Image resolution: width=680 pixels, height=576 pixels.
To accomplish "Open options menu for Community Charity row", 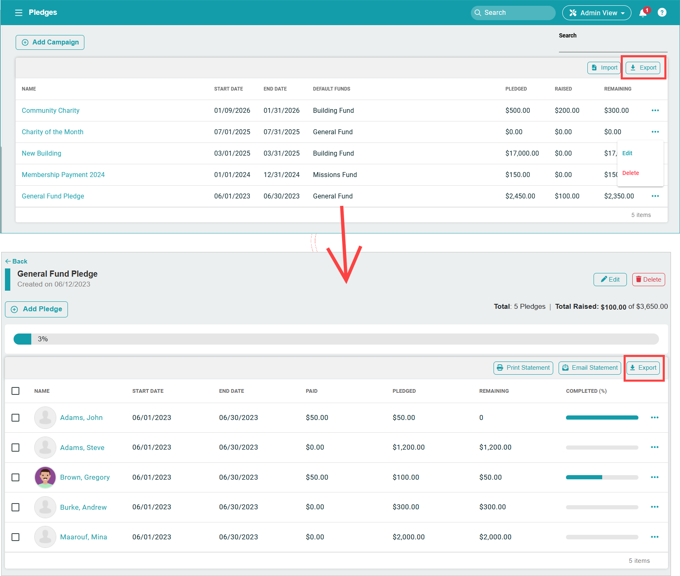I will pyautogui.click(x=655, y=110).
